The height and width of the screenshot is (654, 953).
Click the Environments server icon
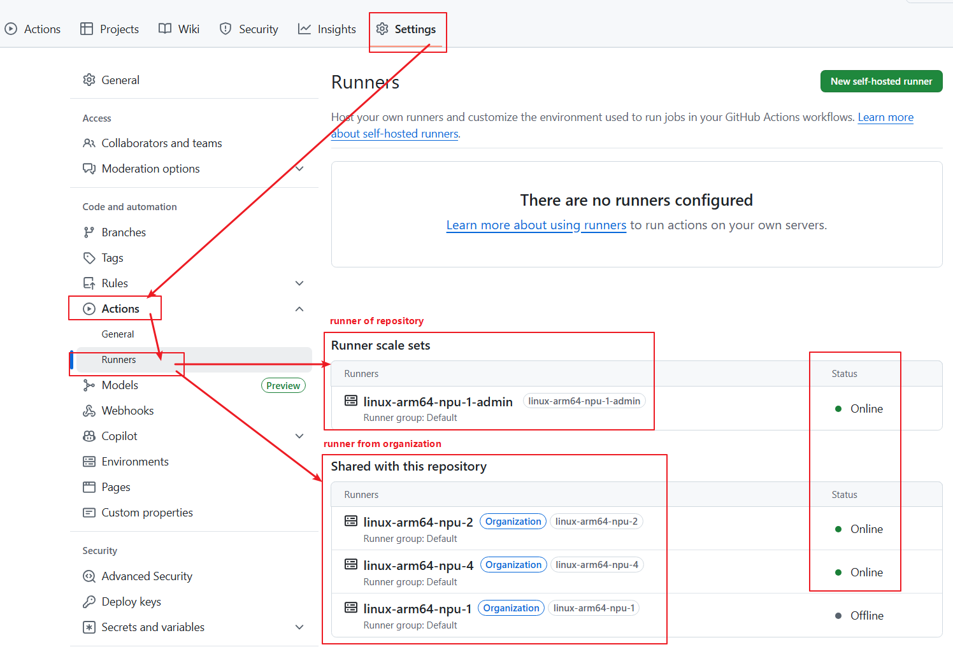[89, 462]
